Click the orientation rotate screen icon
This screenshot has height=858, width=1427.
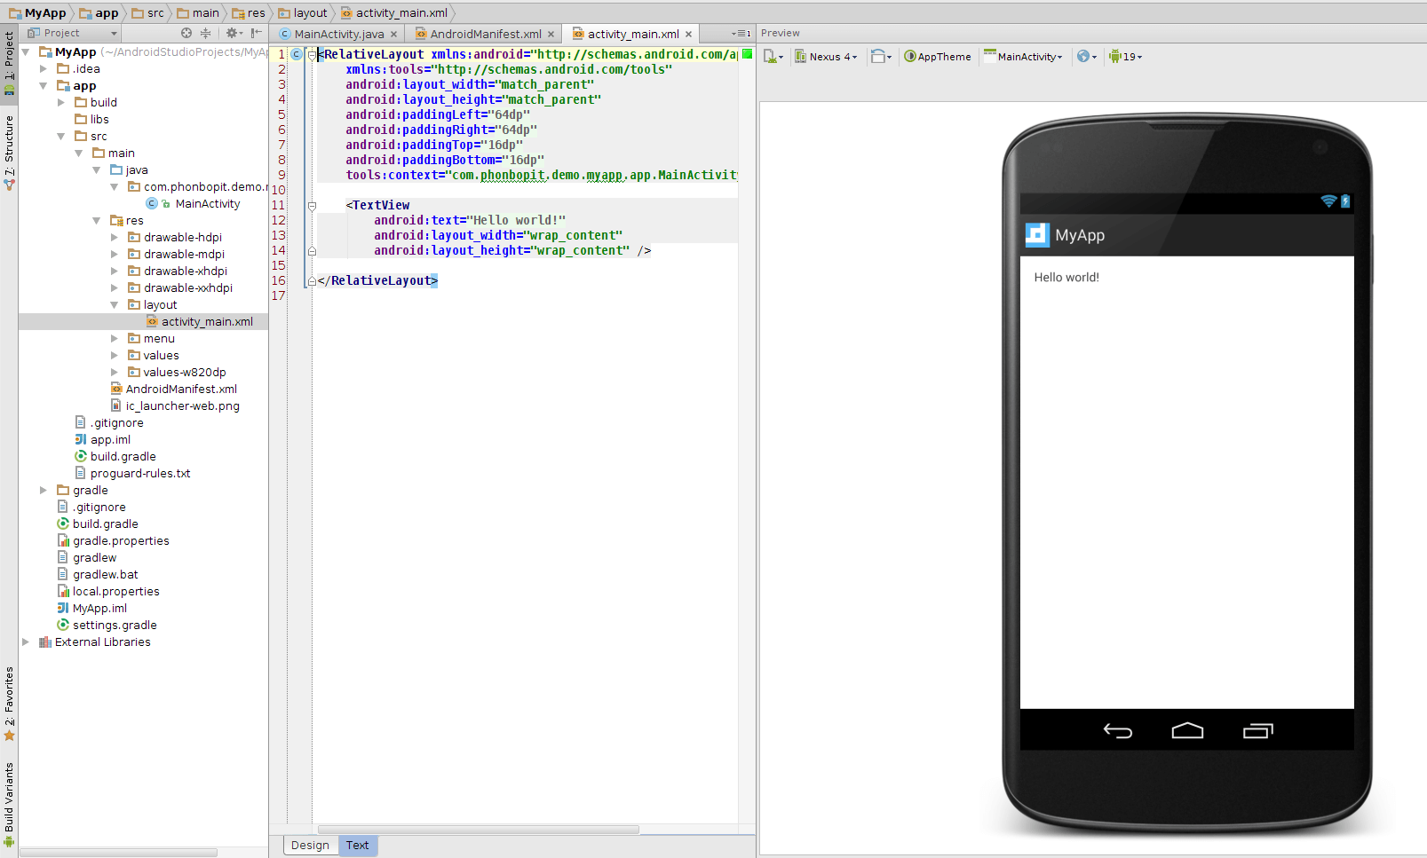coord(881,57)
